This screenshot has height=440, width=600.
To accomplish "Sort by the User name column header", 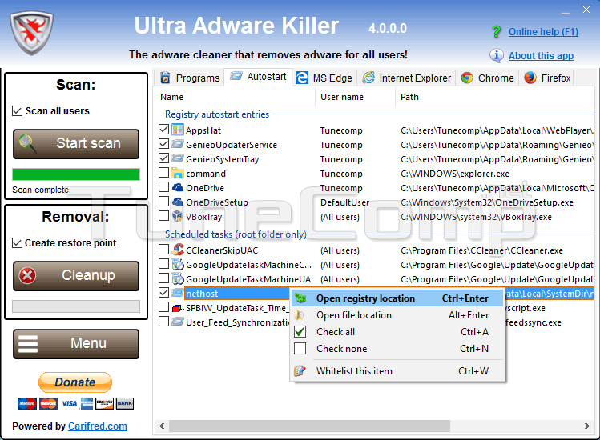I will [355, 97].
